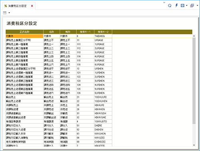Click the percent icon on 消費税区分設定 tab

point(6,6)
